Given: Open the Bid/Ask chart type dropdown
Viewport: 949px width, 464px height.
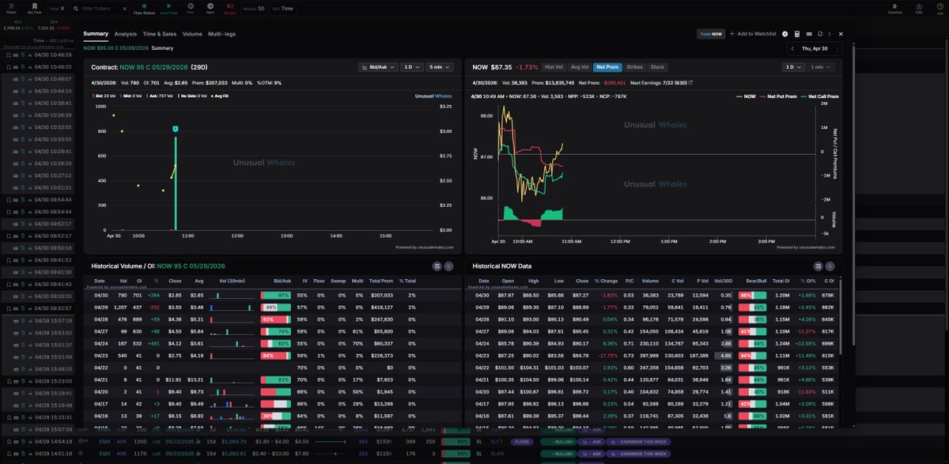Looking at the screenshot, I should pos(378,67).
